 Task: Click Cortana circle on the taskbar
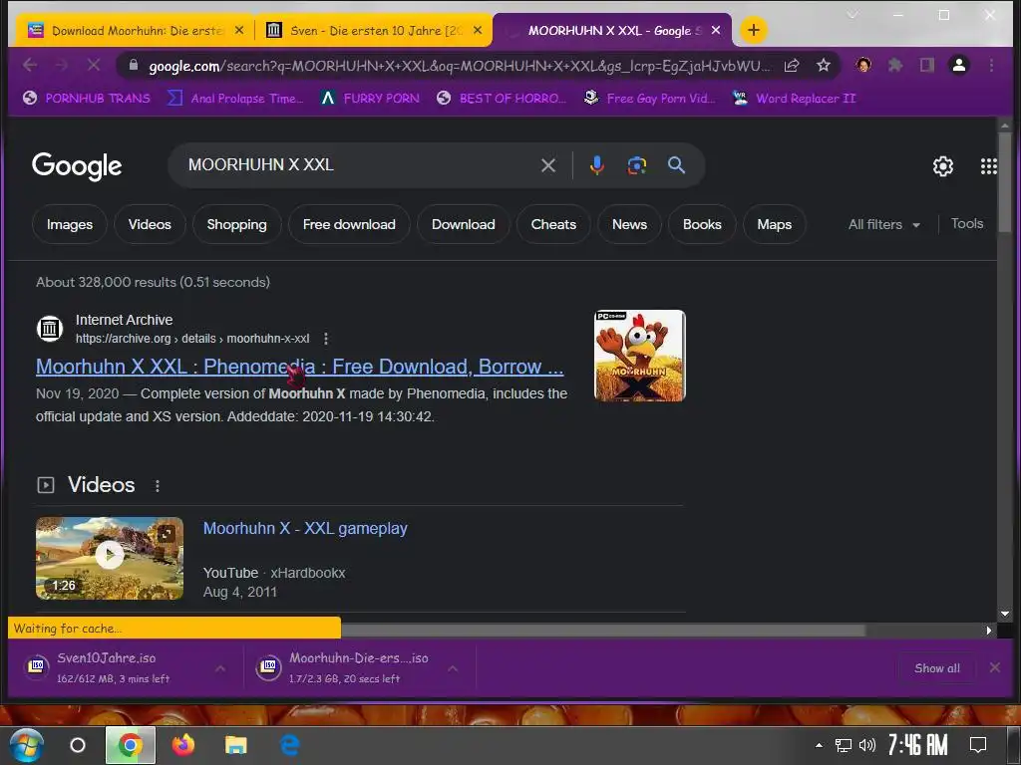click(78, 745)
